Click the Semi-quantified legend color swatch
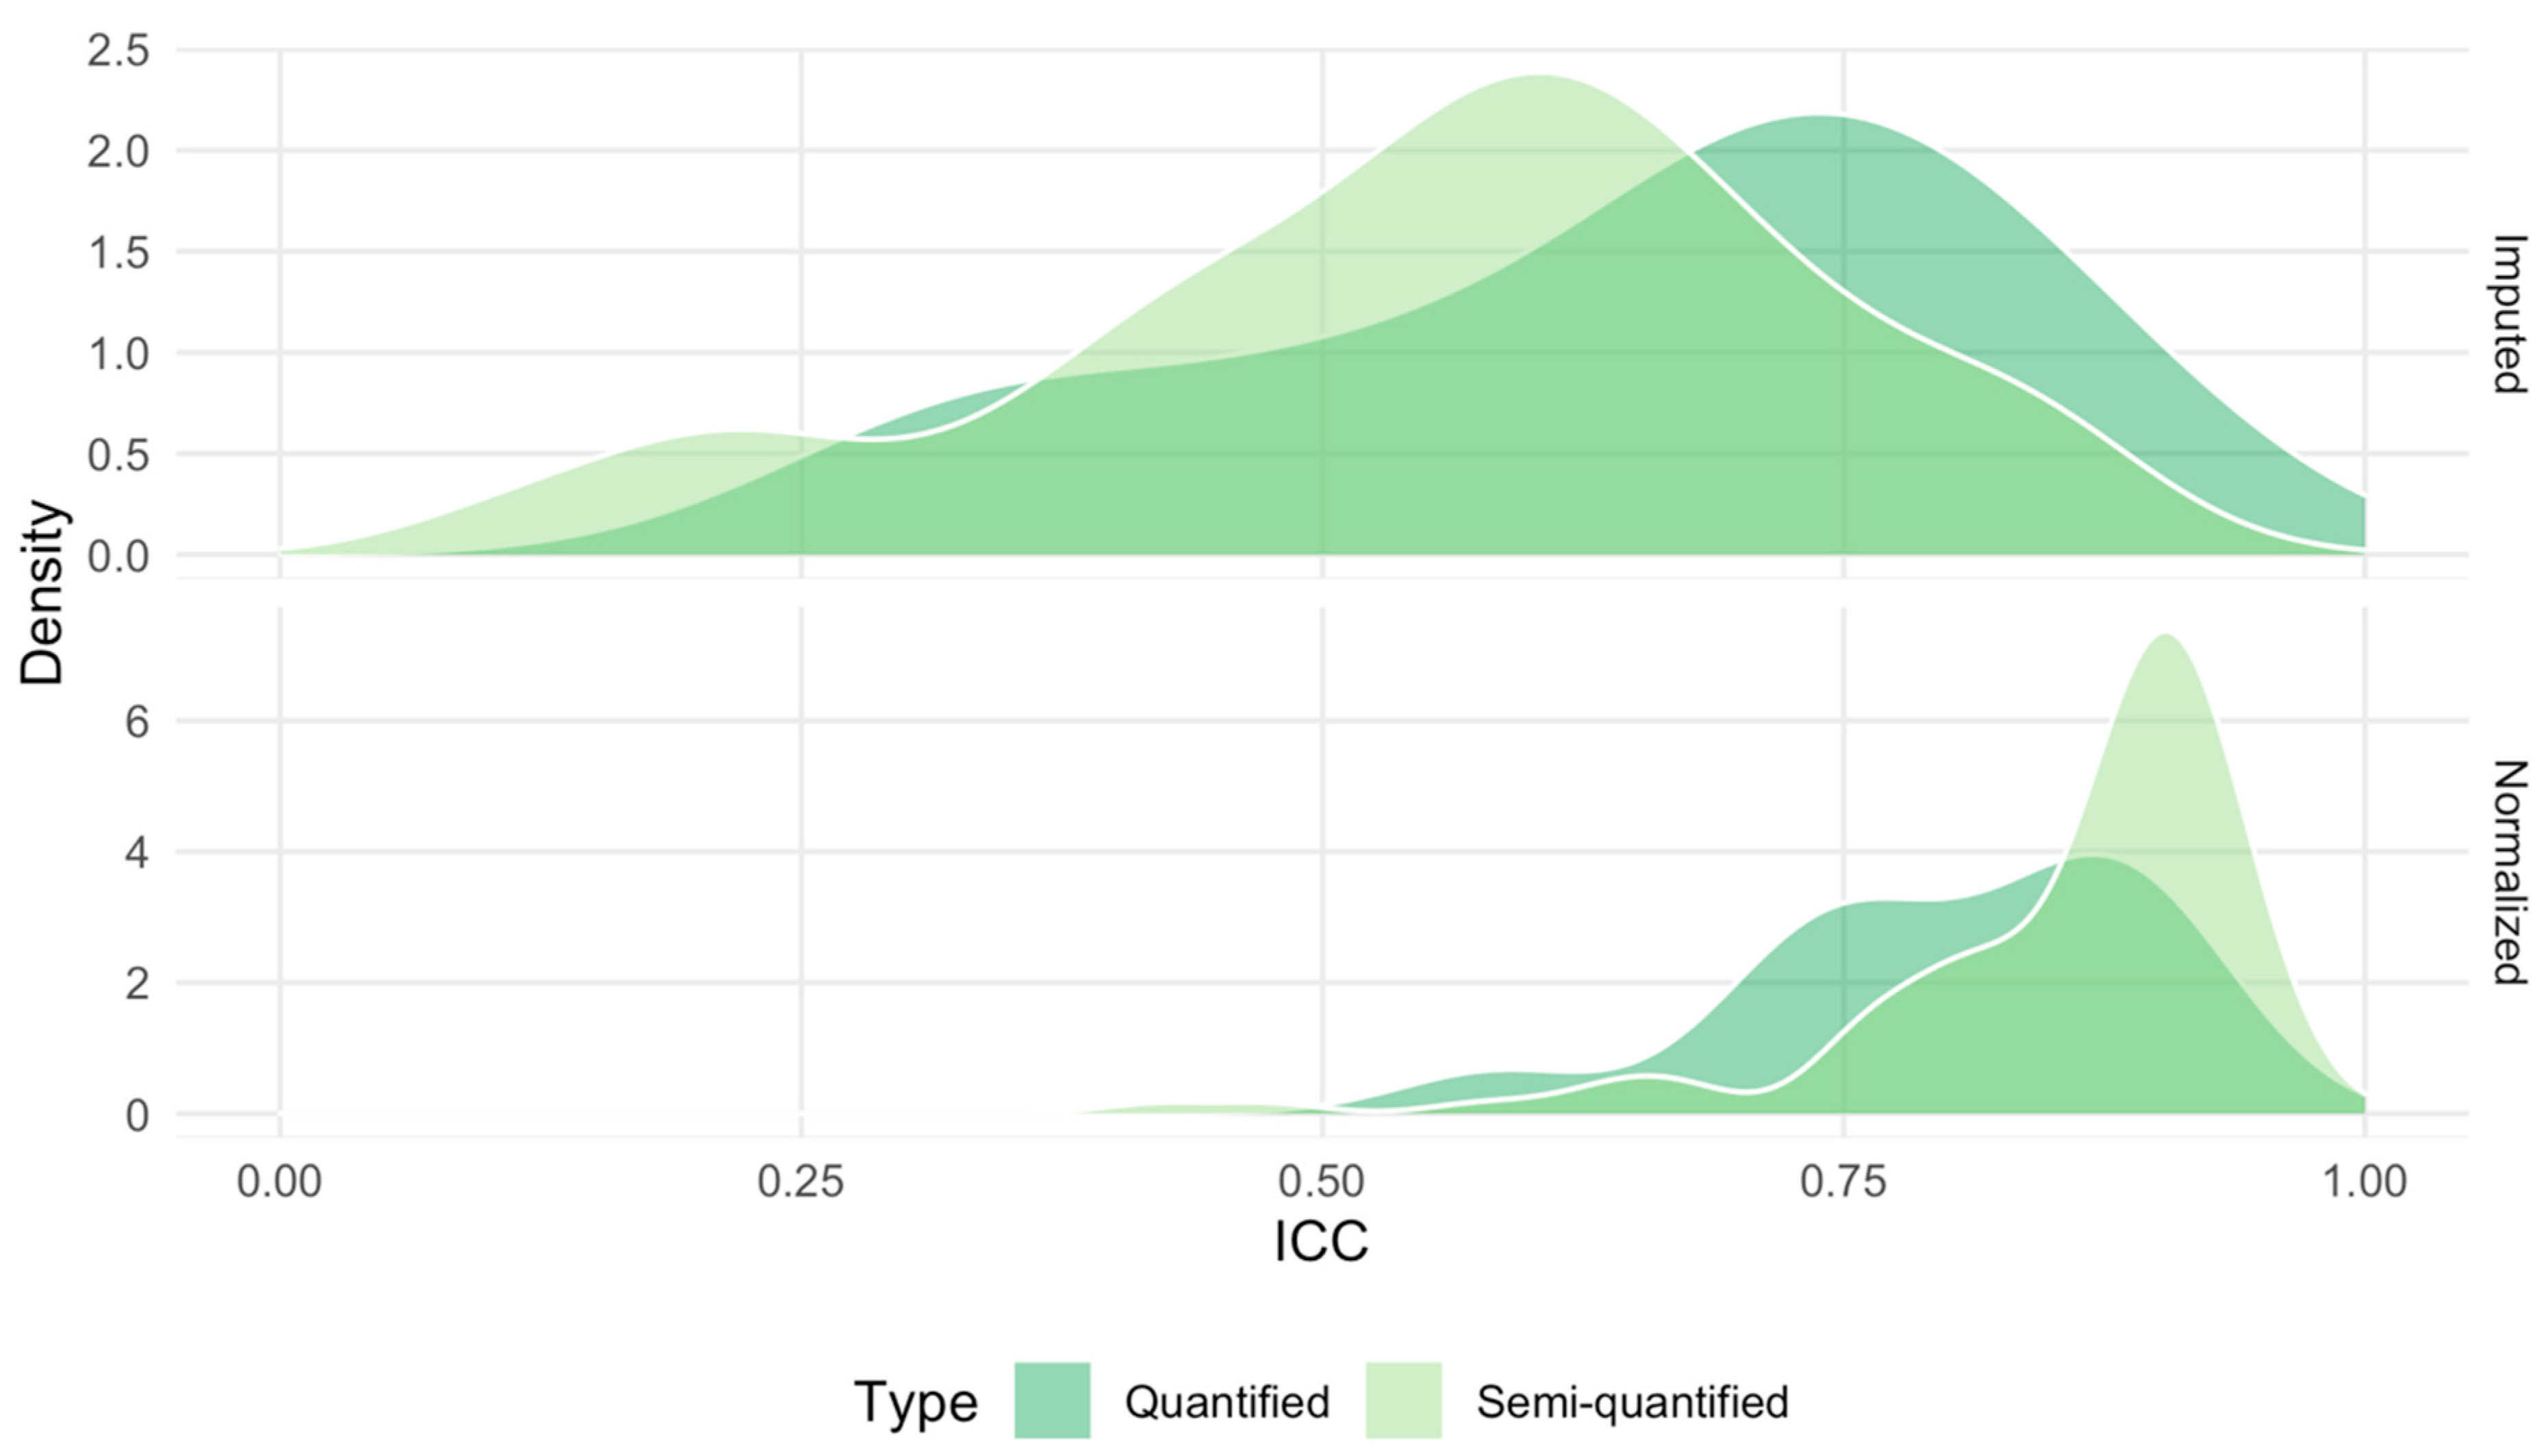The height and width of the screenshot is (1456, 2546). (1402, 1400)
